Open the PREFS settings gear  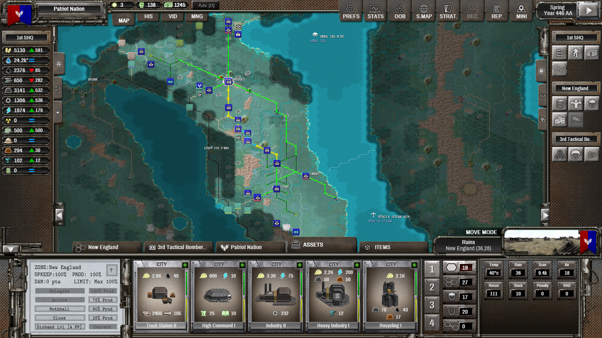click(351, 12)
